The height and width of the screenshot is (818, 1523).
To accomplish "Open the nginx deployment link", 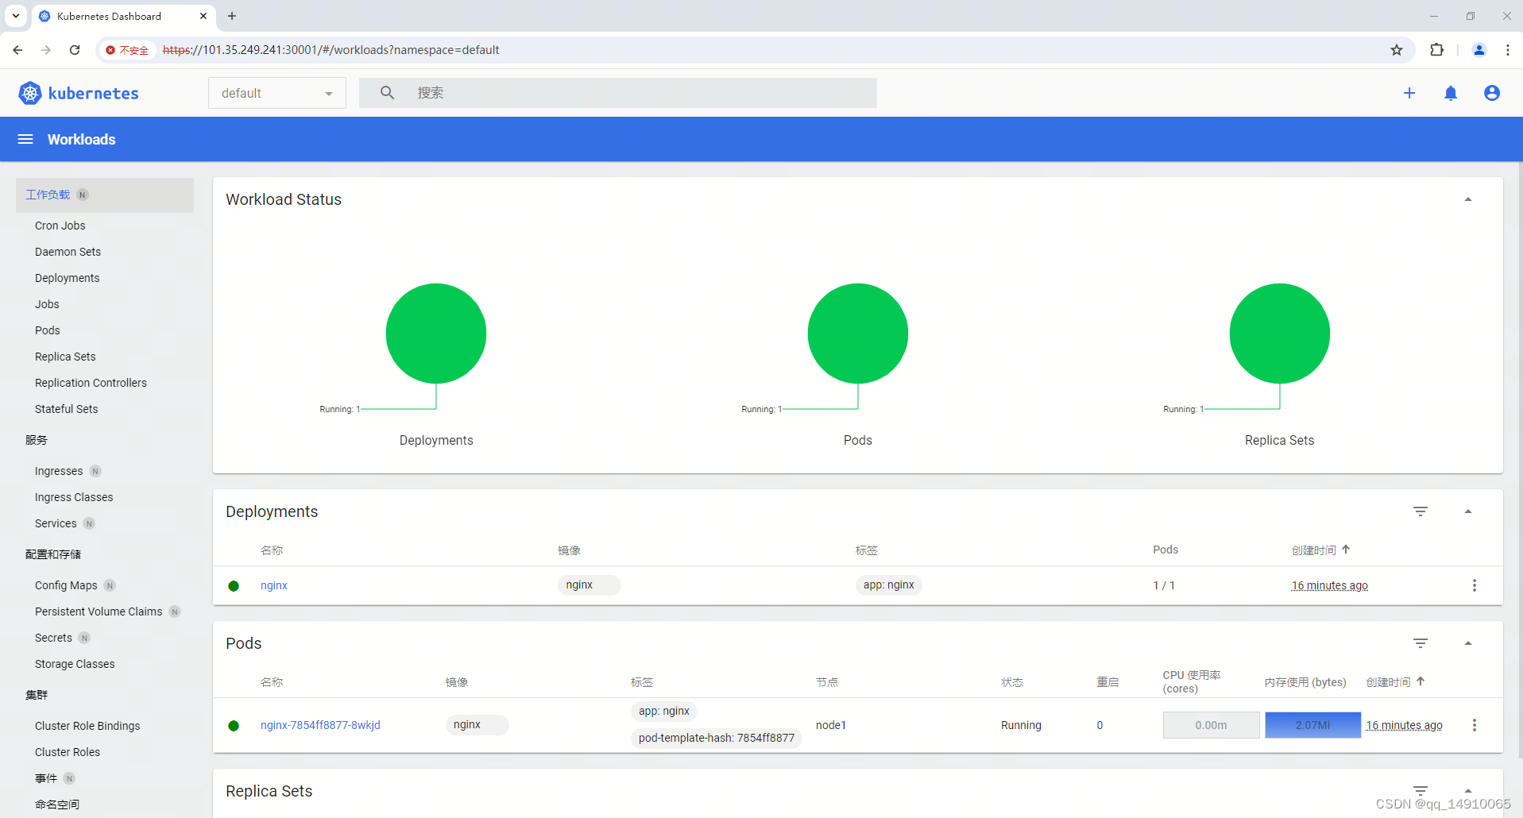I will pos(274,585).
